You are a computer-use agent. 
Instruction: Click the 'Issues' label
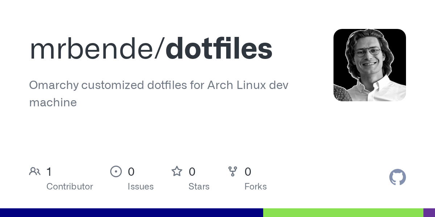141,187
